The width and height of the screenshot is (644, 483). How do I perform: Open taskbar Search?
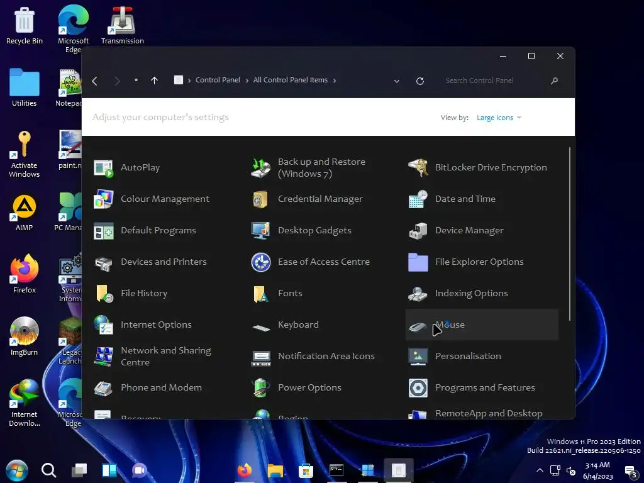tap(48, 470)
